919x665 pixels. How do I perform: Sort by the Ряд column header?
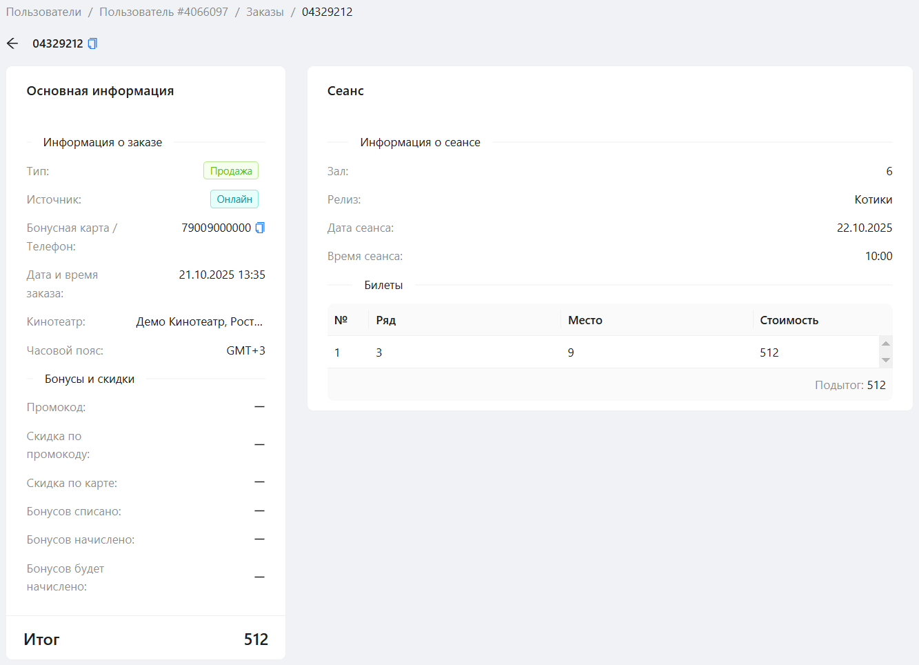(x=386, y=320)
